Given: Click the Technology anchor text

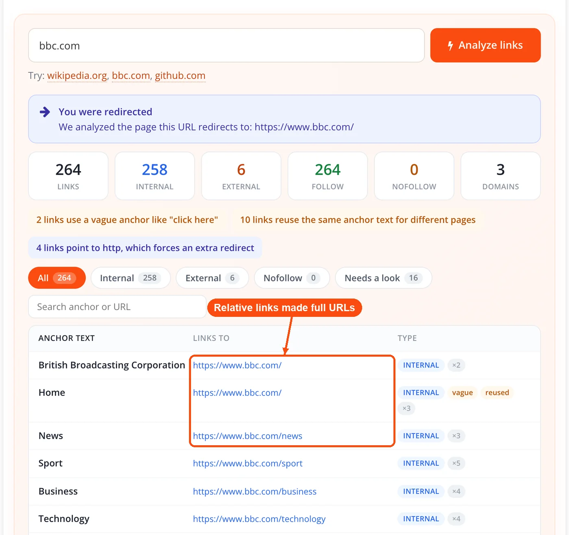Looking at the screenshot, I should click(64, 519).
